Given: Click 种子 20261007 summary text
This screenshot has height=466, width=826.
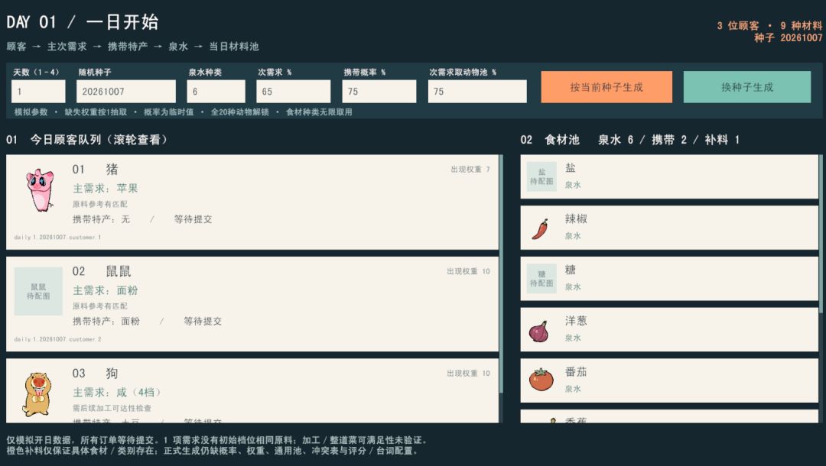Looking at the screenshot, I should click(x=788, y=38).
